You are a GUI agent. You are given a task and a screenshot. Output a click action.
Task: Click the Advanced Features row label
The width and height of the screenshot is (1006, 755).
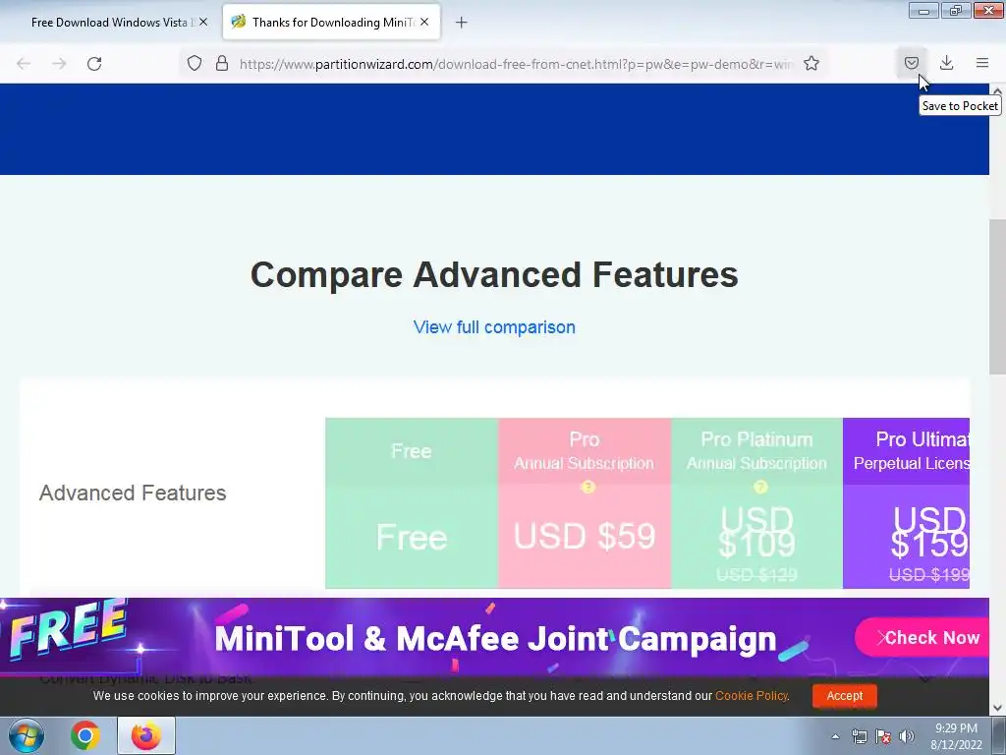coord(133,493)
